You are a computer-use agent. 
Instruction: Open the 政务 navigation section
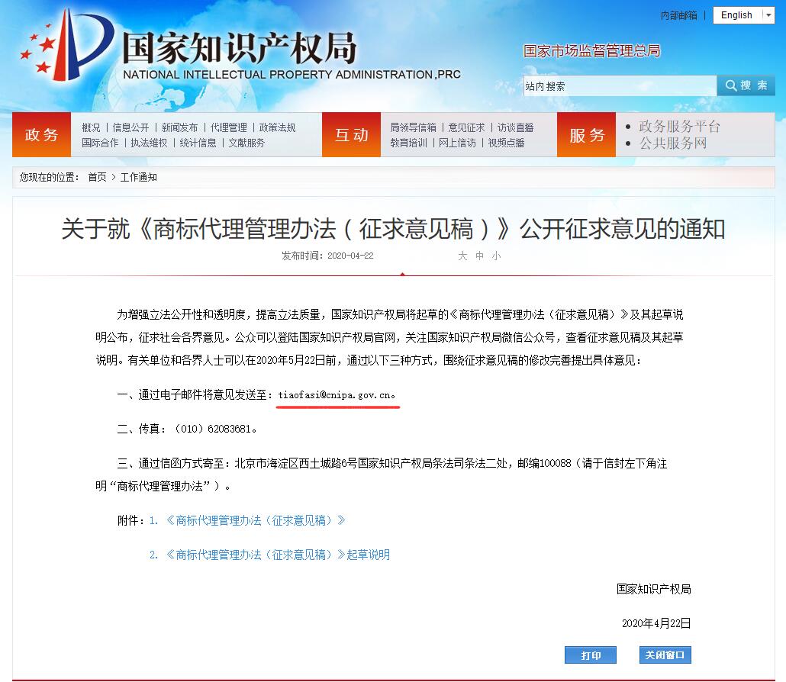coord(42,135)
